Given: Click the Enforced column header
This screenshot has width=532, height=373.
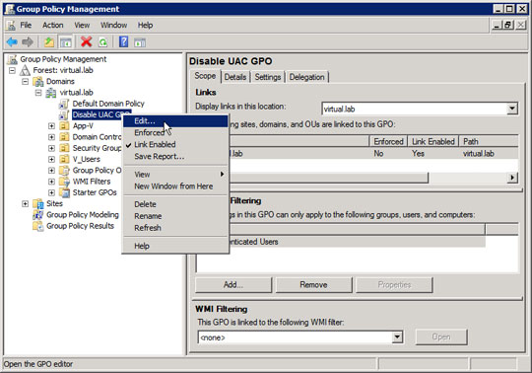Looking at the screenshot, I should (388, 141).
